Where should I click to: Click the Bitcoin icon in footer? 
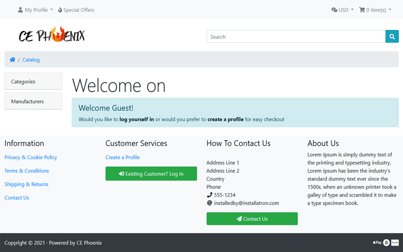(386, 243)
